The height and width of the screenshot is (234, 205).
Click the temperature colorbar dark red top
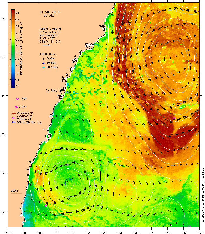[13, 11]
